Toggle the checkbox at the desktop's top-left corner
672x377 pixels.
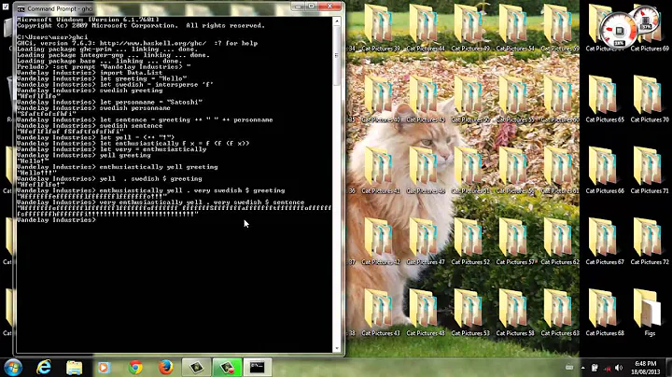pos(6,7)
